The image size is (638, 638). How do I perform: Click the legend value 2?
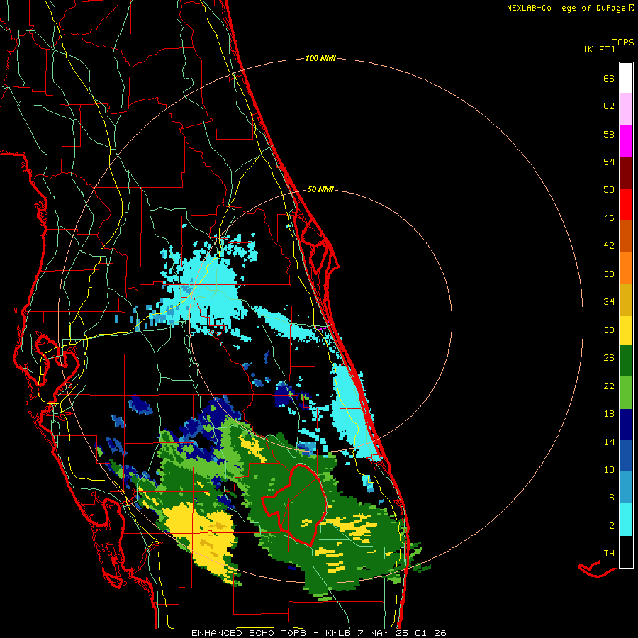click(x=612, y=526)
